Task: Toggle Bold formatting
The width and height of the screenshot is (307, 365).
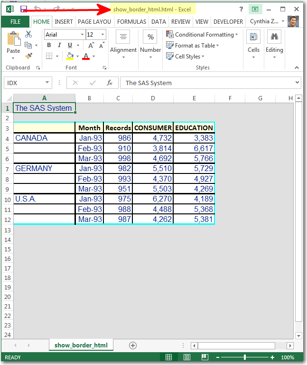Action: [x=48, y=45]
